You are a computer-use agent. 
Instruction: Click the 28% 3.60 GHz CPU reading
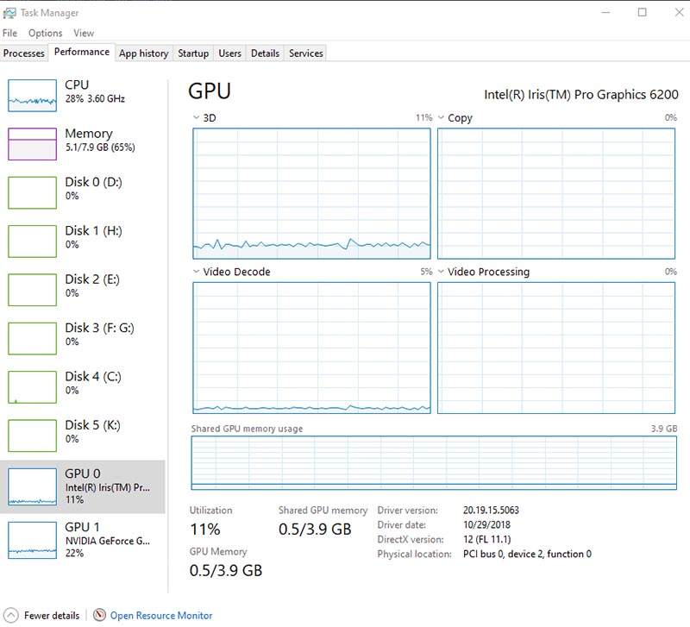(x=95, y=98)
